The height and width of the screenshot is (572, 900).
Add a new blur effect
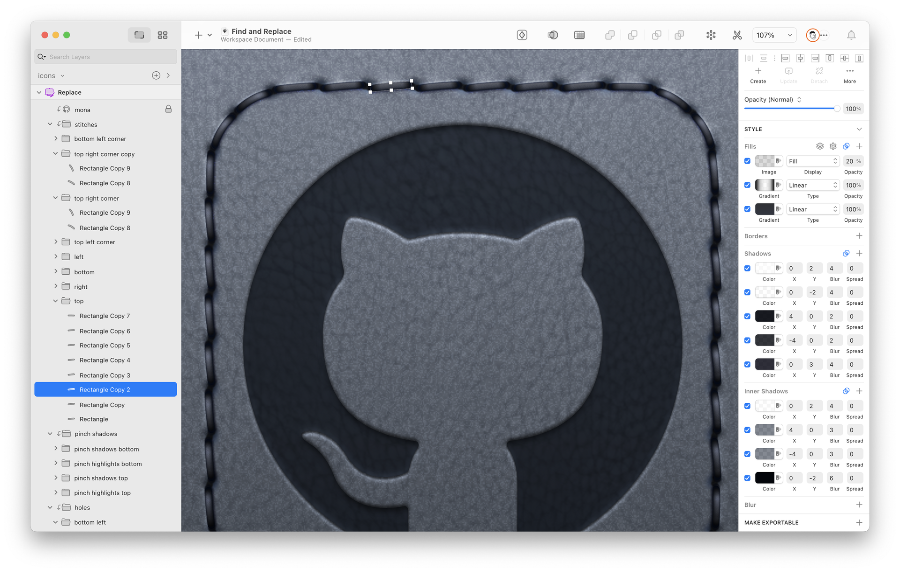click(x=859, y=505)
